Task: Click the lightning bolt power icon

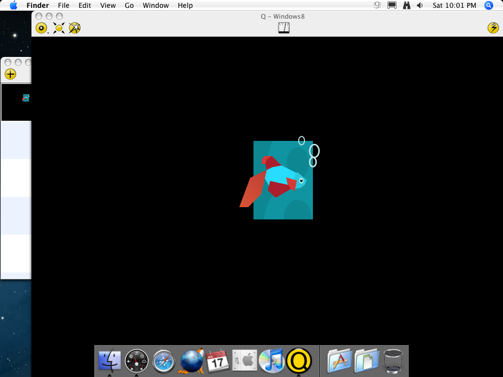Action: tap(493, 28)
